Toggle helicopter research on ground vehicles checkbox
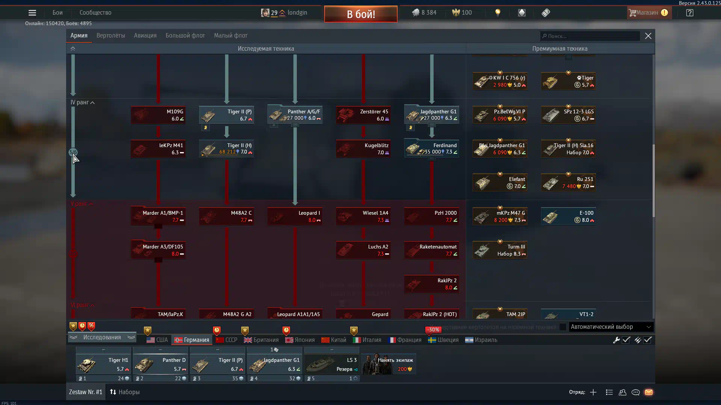 tap(563, 327)
